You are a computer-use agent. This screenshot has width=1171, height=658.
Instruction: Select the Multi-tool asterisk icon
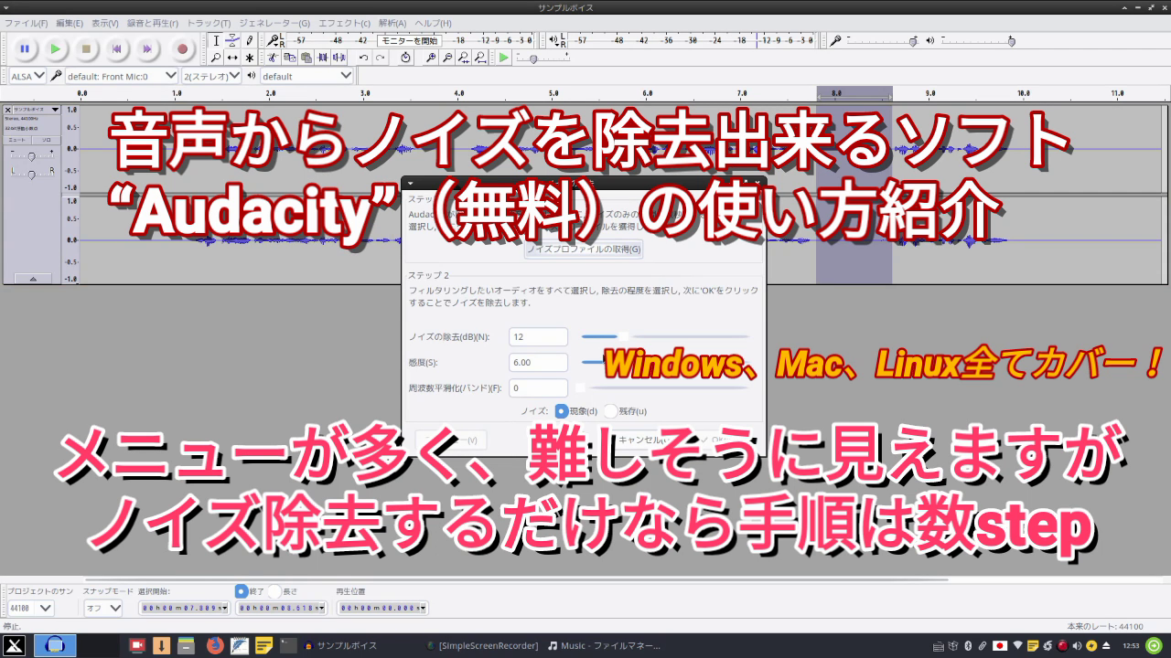pyautogui.click(x=249, y=58)
